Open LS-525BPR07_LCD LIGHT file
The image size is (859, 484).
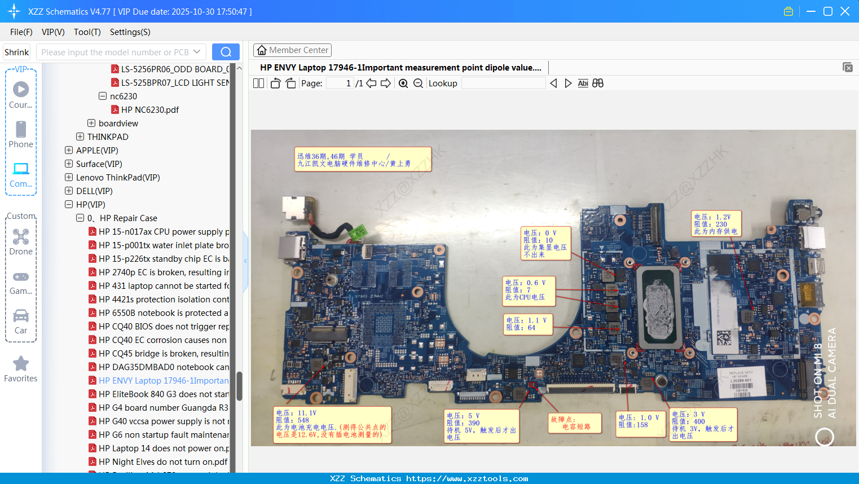coord(170,82)
